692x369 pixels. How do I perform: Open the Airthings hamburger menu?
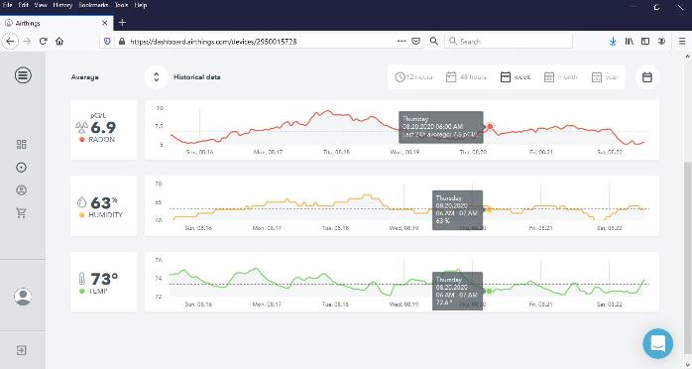pos(23,75)
